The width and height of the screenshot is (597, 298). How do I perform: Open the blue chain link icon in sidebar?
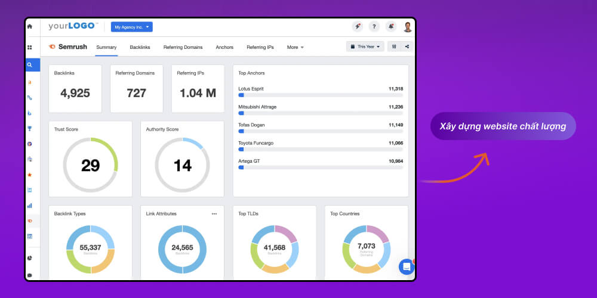pyautogui.click(x=30, y=98)
